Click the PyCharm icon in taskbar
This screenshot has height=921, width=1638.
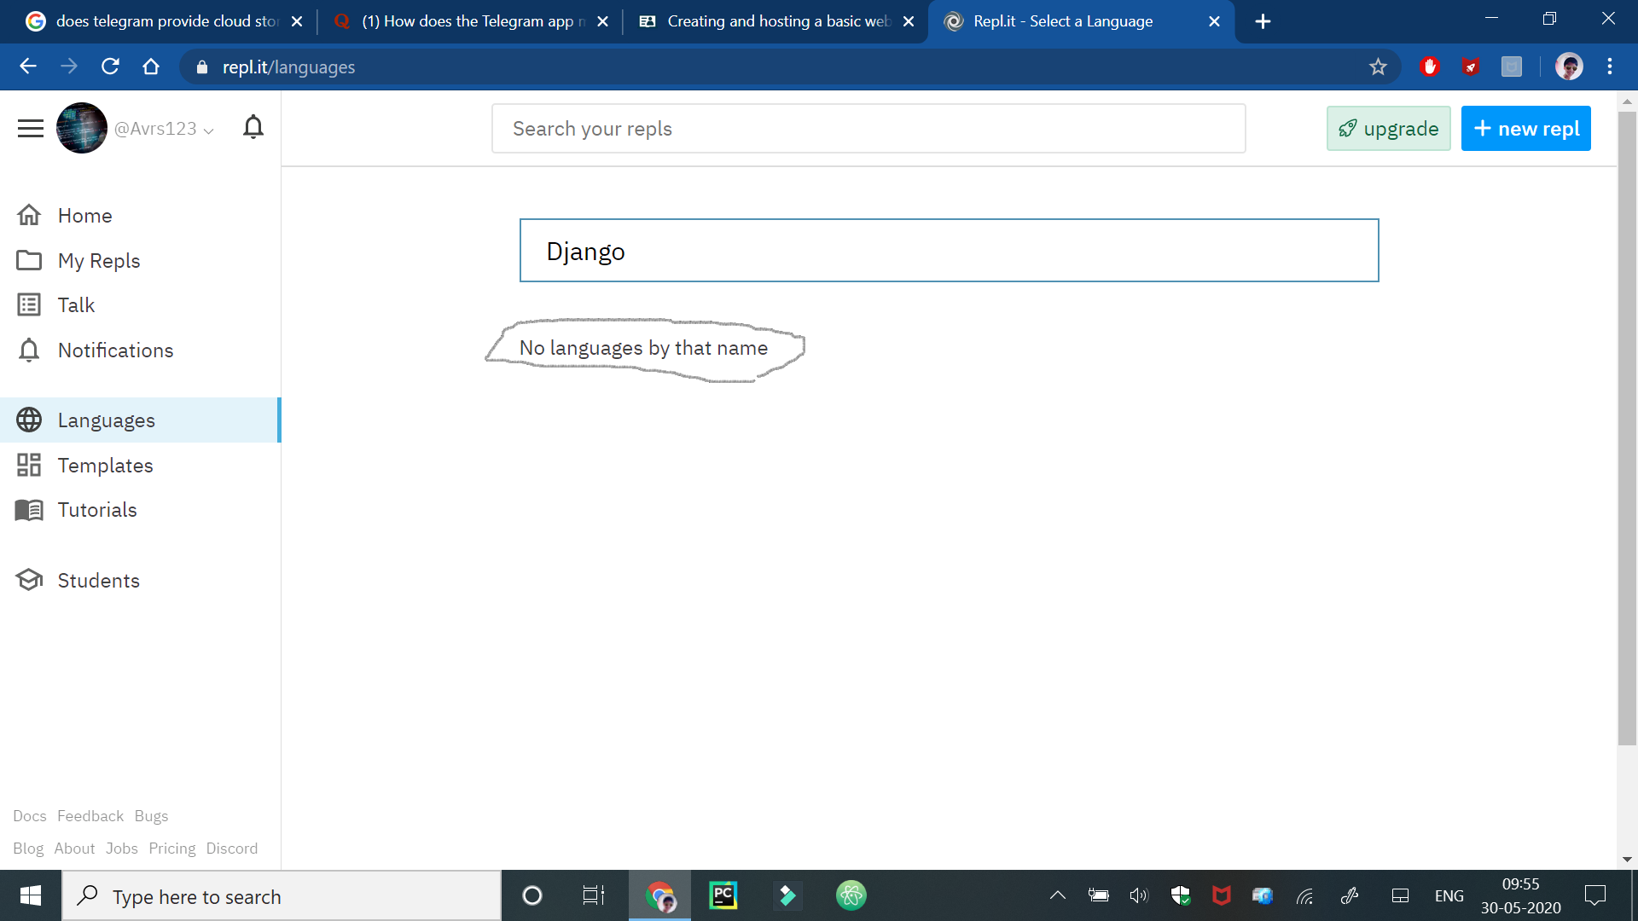click(723, 895)
